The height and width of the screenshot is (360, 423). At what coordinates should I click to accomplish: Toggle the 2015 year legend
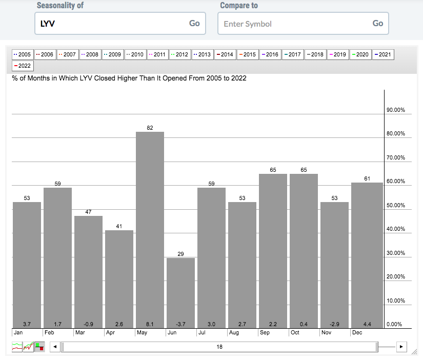248,54
